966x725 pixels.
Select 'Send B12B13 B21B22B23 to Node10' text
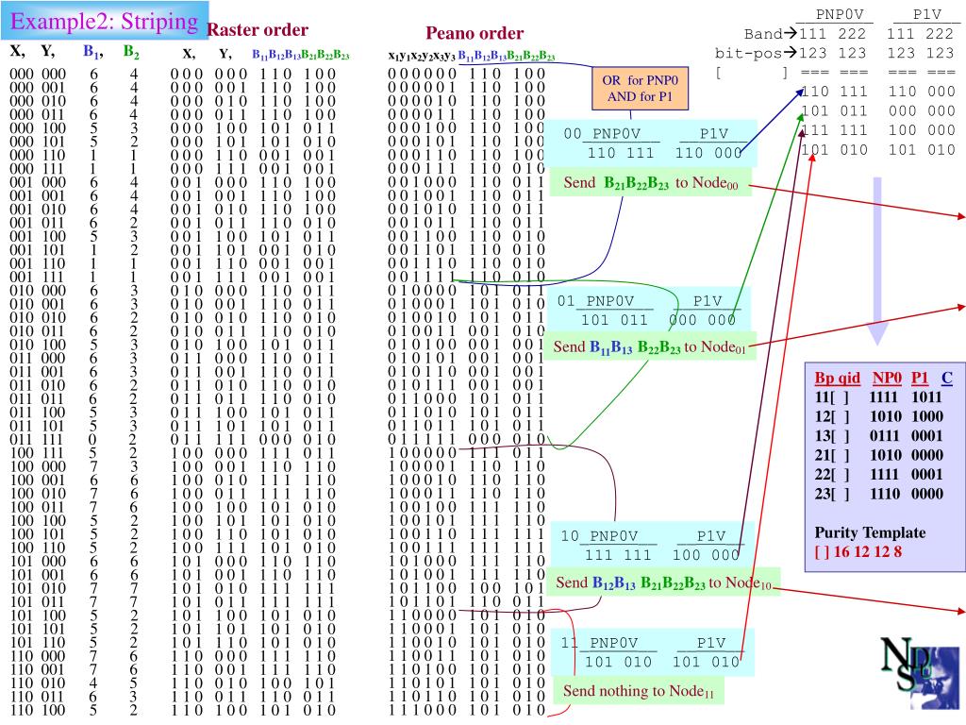(x=663, y=582)
